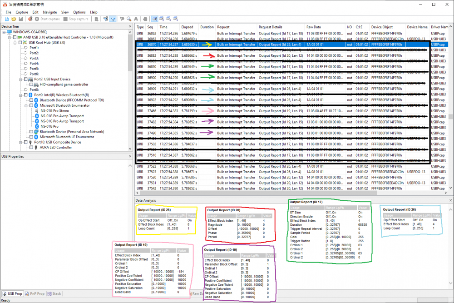Click the Device Tree vertical scrollbar thumb
454x303 pixels.
[130, 52]
